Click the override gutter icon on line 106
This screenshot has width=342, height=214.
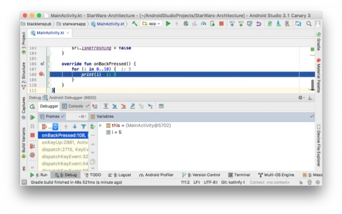[42, 64]
